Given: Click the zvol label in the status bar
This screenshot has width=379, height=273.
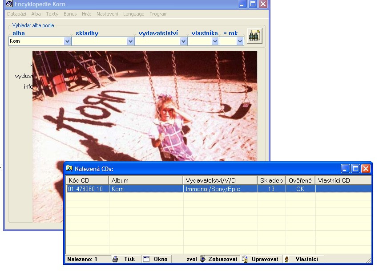Looking at the screenshot, I should [192, 259].
